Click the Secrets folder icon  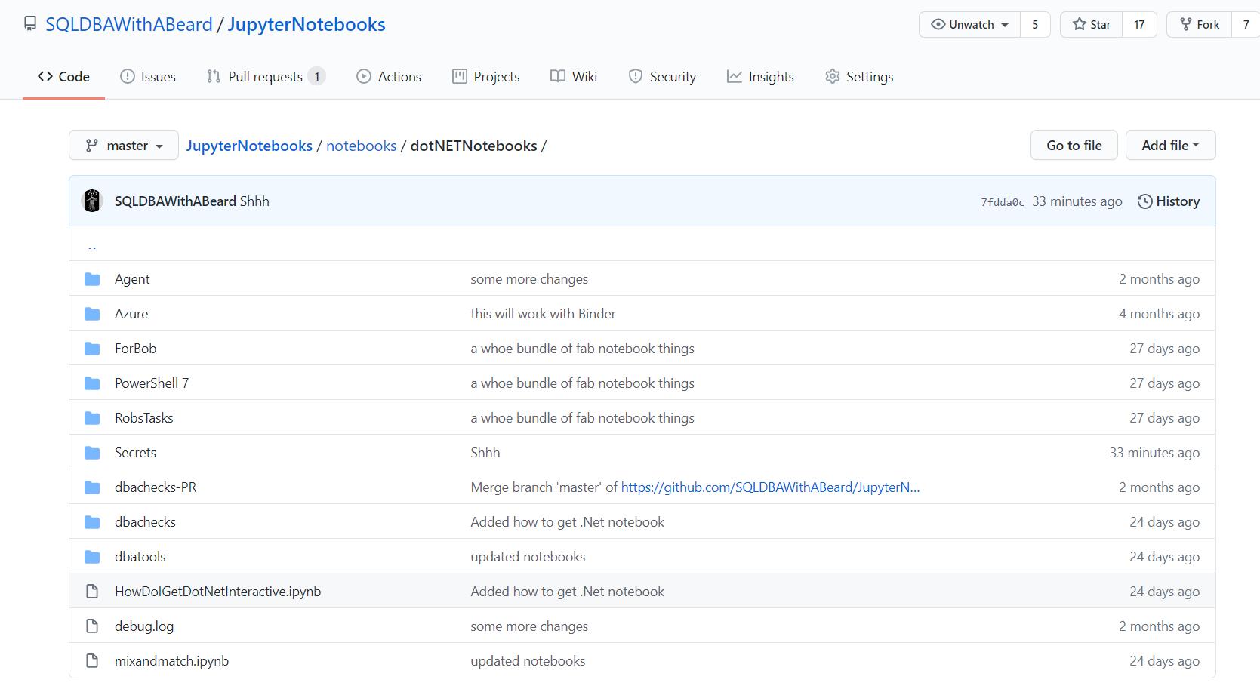92,453
